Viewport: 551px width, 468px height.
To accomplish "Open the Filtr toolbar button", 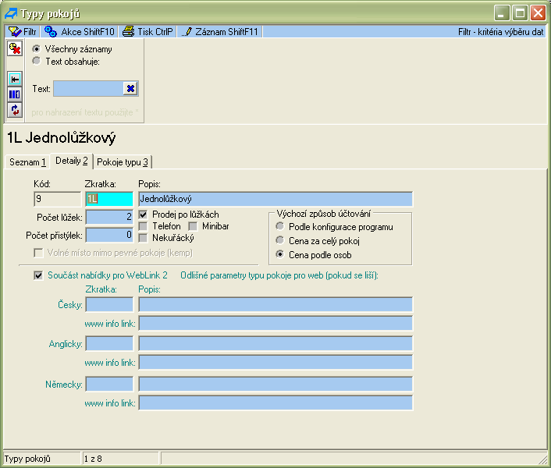I will tap(22, 32).
